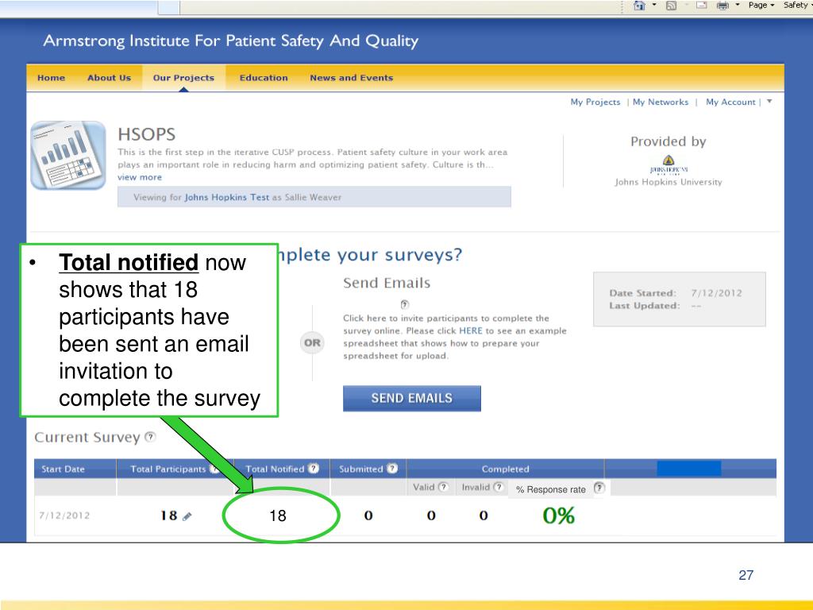This screenshot has width=813, height=610.
Task: Click the Johns Hopkins Test link
Action: [x=226, y=197]
